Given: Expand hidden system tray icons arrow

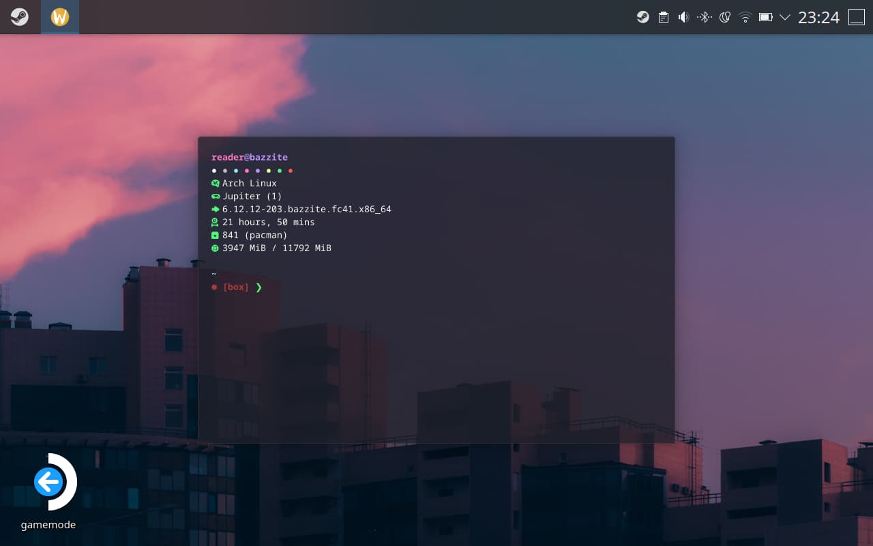Looking at the screenshot, I should (785, 17).
